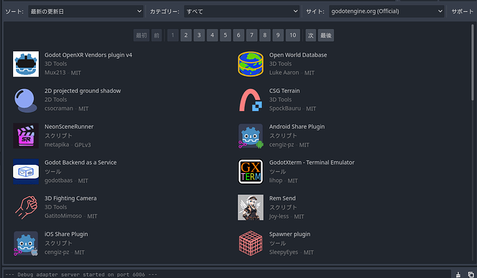Jump to the 最後 last page
This screenshot has height=278, width=477.
[x=326, y=35]
